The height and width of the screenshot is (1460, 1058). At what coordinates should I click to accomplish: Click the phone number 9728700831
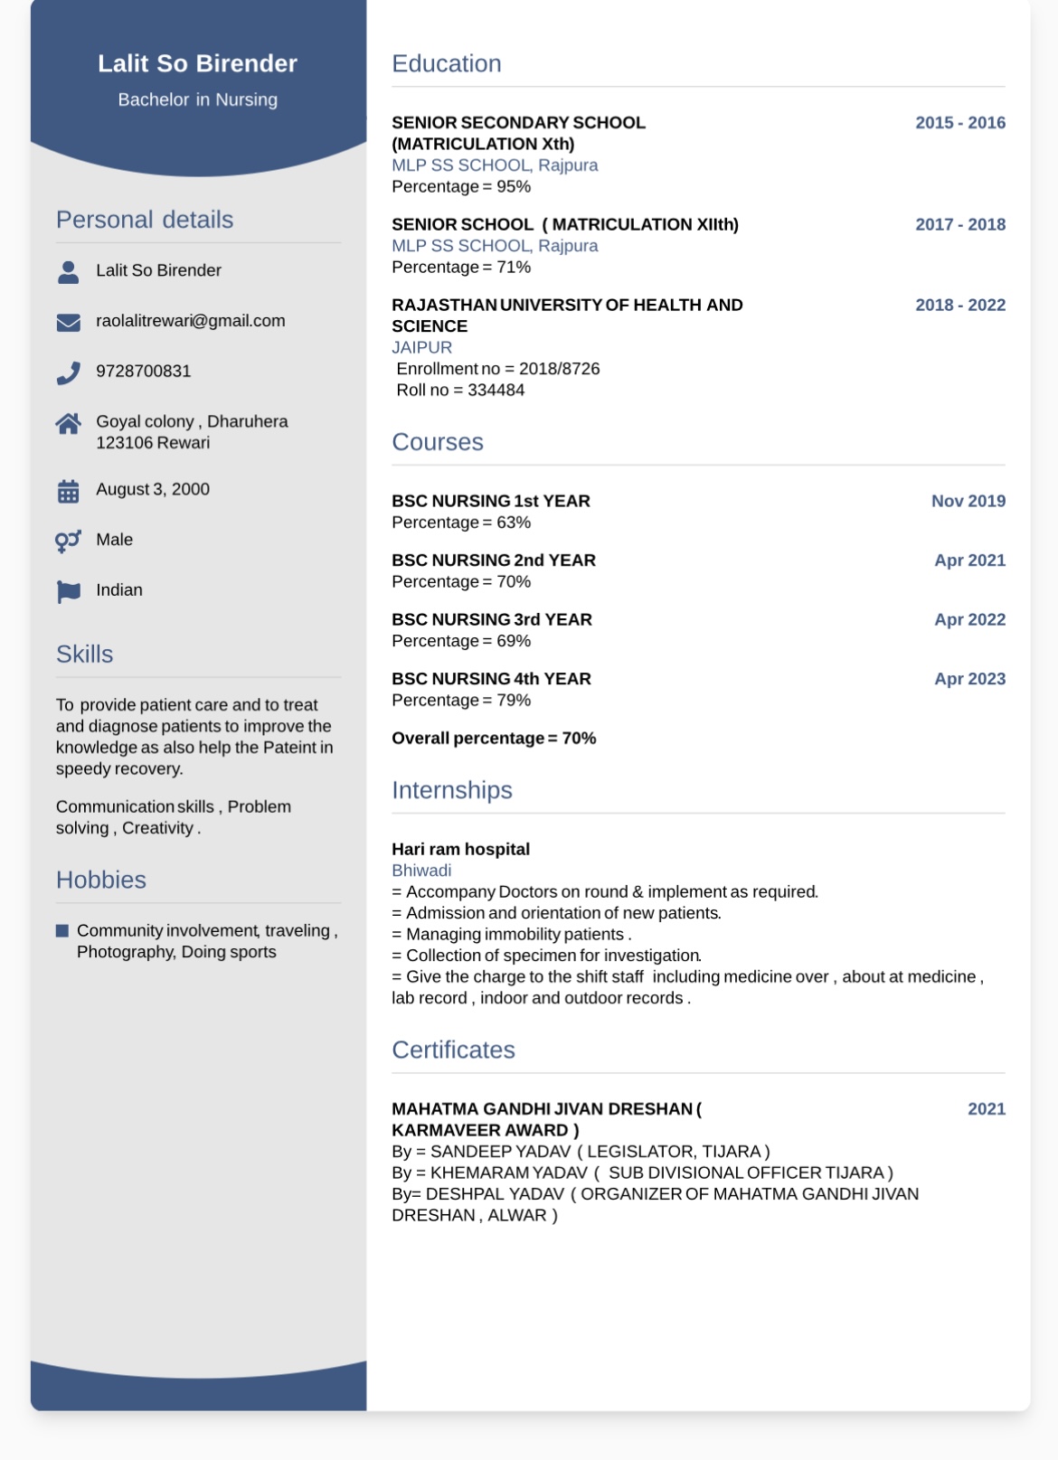pyautogui.click(x=143, y=372)
